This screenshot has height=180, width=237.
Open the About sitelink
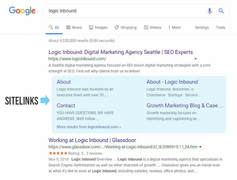[64, 82]
